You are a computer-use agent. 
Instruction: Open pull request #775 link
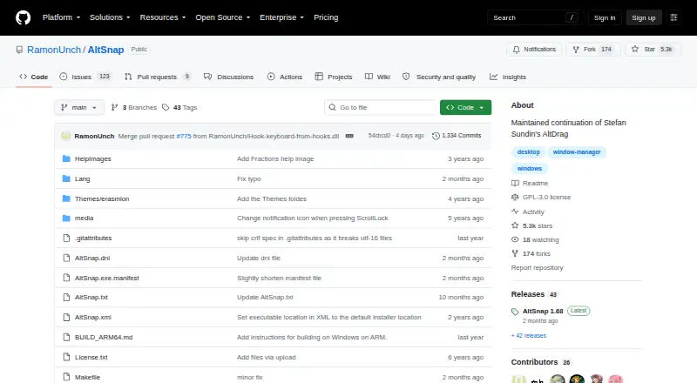point(184,136)
